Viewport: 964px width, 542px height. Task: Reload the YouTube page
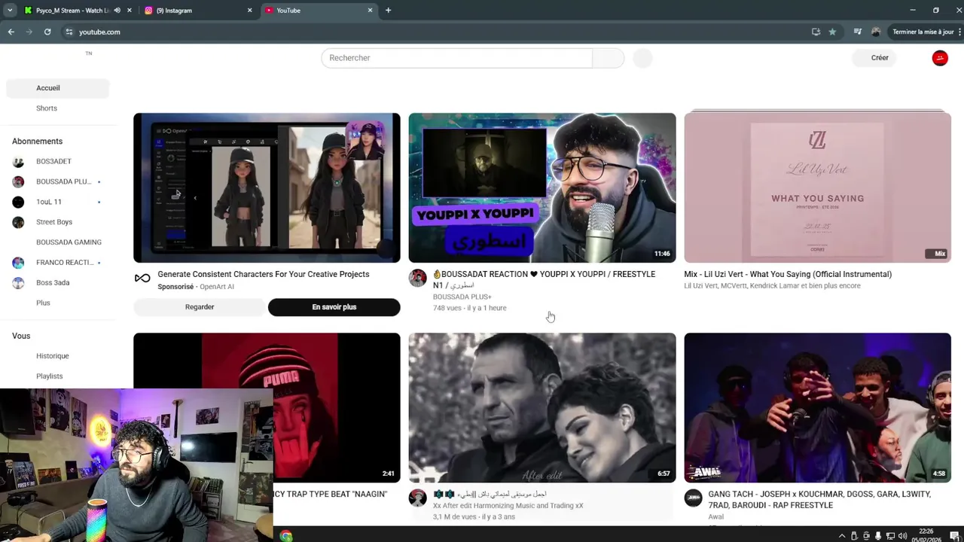(x=47, y=32)
